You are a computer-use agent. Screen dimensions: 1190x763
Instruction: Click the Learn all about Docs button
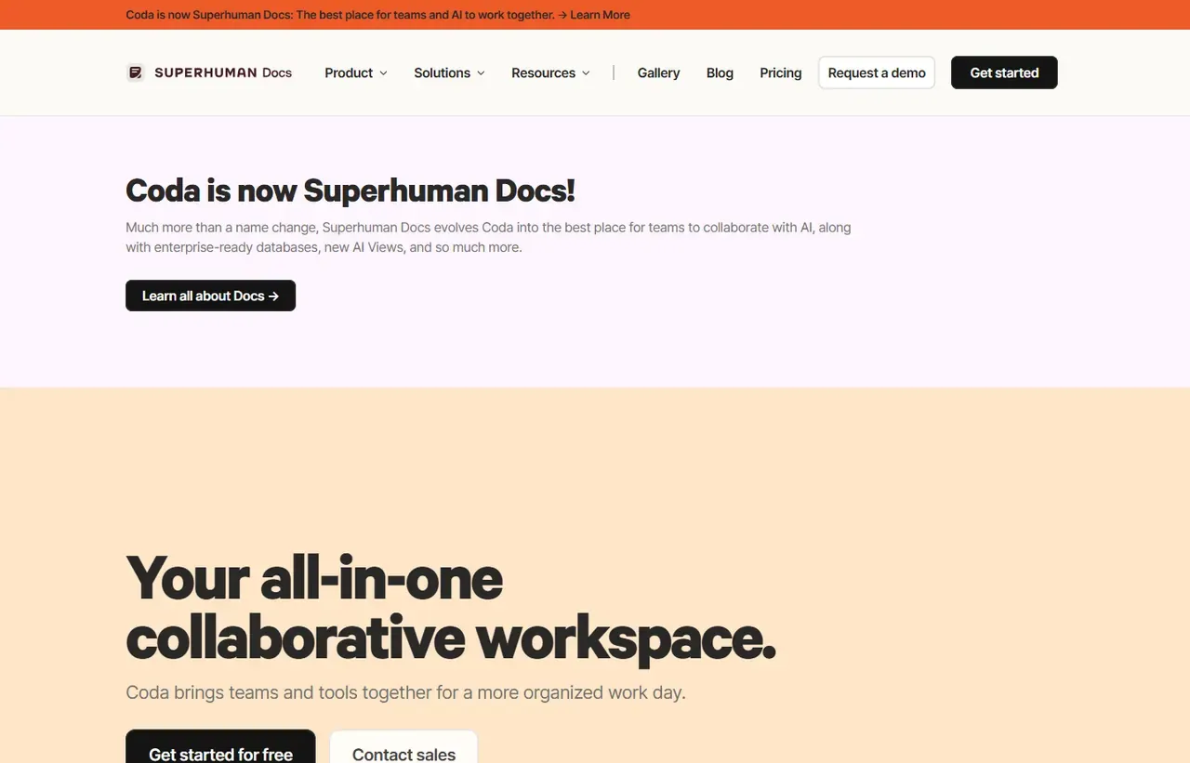point(210,296)
